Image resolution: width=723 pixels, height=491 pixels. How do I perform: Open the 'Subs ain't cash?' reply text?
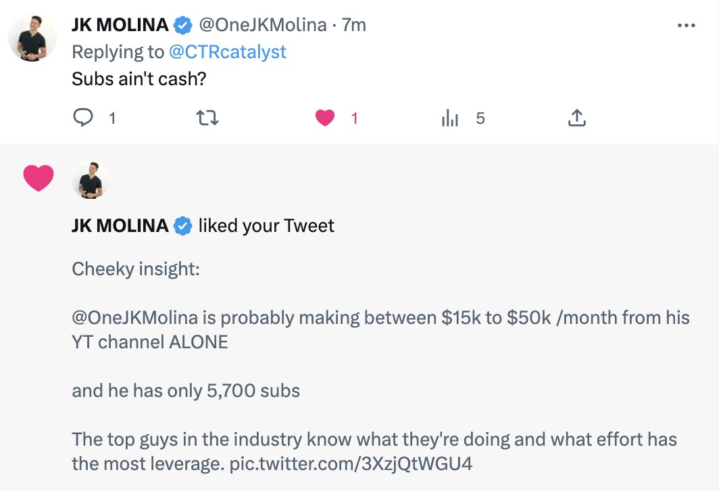pyautogui.click(x=139, y=78)
